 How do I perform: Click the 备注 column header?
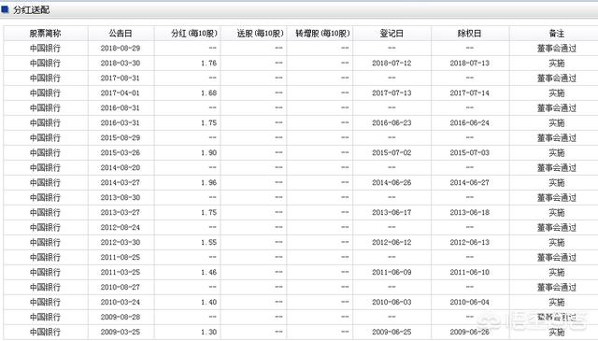pos(557,34)
